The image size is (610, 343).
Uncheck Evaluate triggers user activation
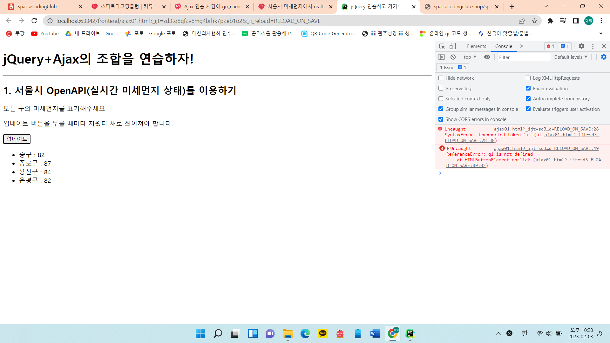coord(528,109)
